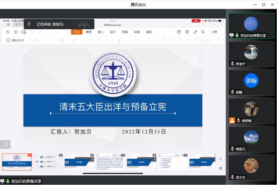Switch to the 动画 tab
Viewport: 277px width, 185px height.
tap(137, 32)
